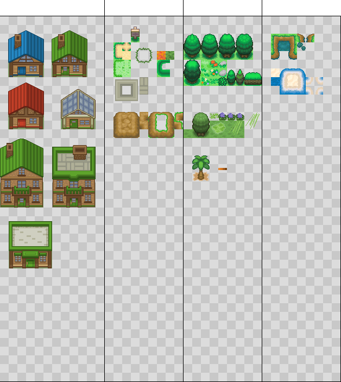Viewport: 341px width, 382px height.
Task: Pick the red flowers on grass tile
Action: pos(214,64)
